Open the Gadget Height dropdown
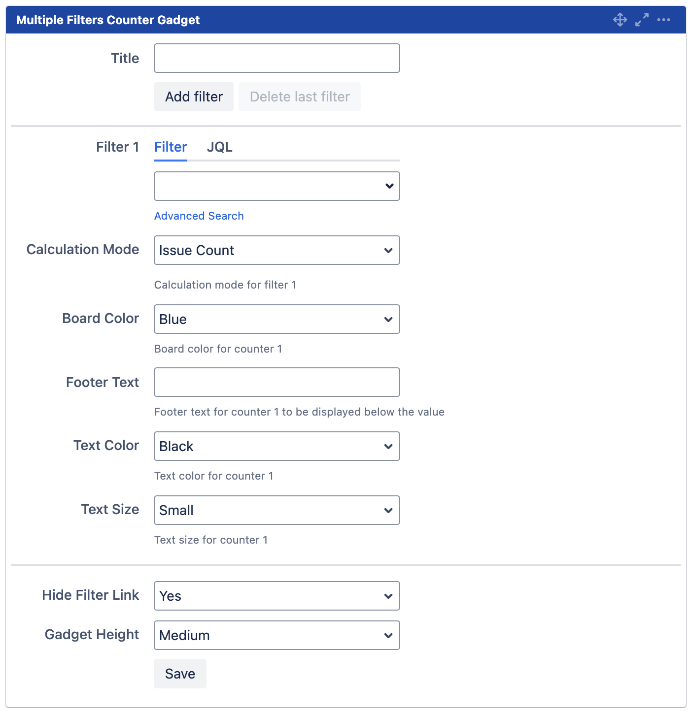 coord(277,635)
